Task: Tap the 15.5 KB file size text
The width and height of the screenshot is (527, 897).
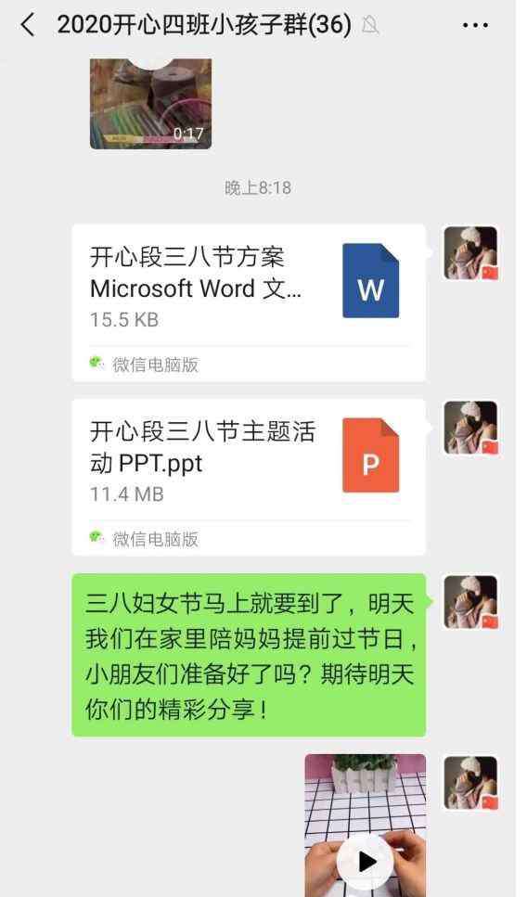Action: coord(124,320)
